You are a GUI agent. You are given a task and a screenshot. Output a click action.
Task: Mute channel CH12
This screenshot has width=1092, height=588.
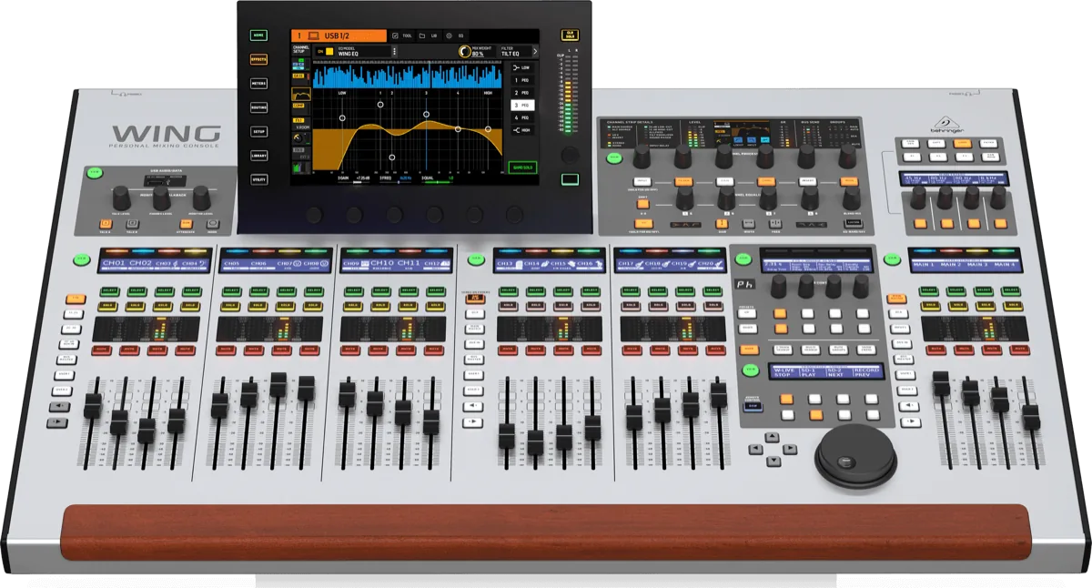coord(434,350)
